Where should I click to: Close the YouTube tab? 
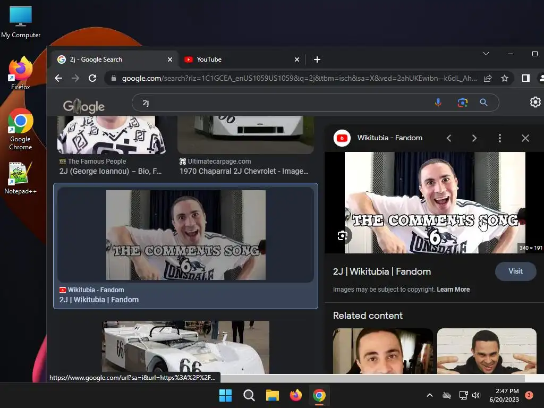coord(296,59)
